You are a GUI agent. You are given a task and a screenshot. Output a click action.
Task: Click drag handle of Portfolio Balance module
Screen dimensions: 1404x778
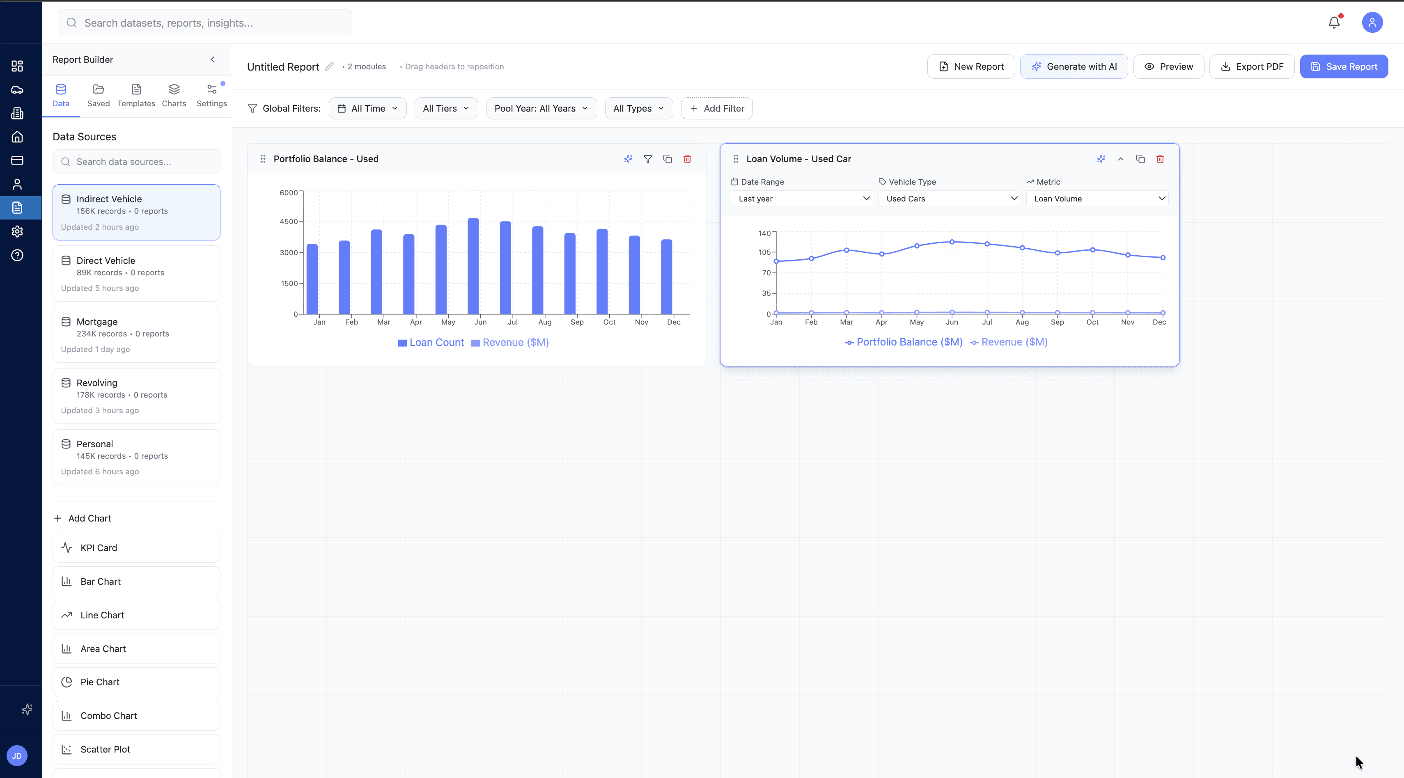pyautogui.click(x=263, y=159)
